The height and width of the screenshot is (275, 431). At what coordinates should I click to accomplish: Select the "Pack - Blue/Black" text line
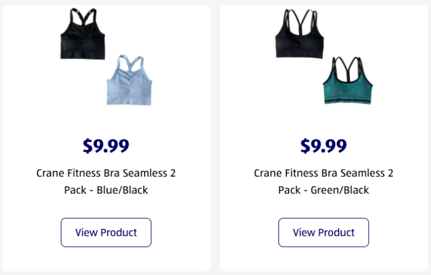tap(106, 190)
